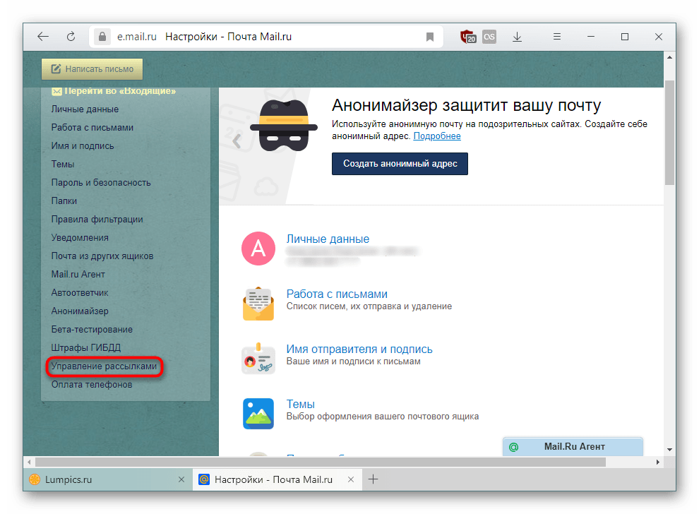The width and height of the screenshot is (699, 514).
Task: Click the landscape Темы icon
Action: coord(258,413)
